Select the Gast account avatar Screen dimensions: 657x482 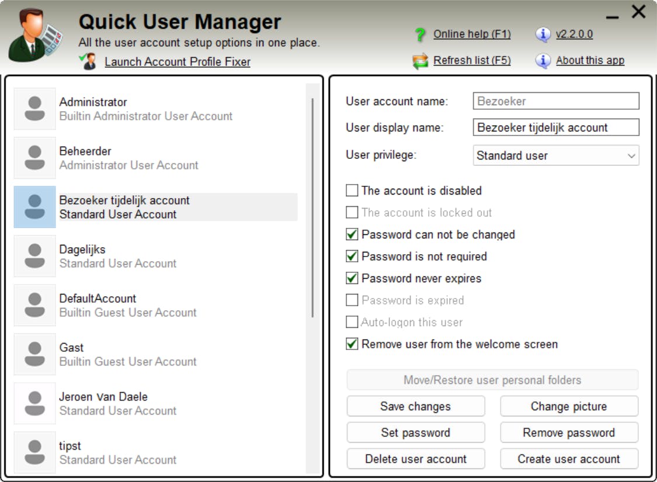35,354
